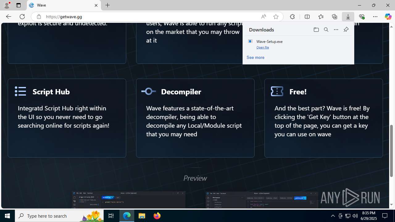The image size is (395, 222).
Task: Open the notification center icon
Action: click(385, 216)
